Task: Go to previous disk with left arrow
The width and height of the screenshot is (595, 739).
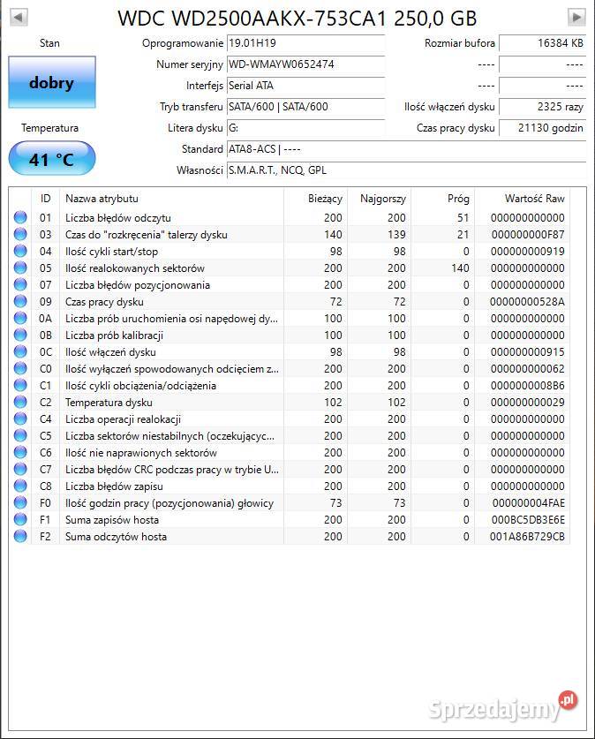Action: (19, 18)
